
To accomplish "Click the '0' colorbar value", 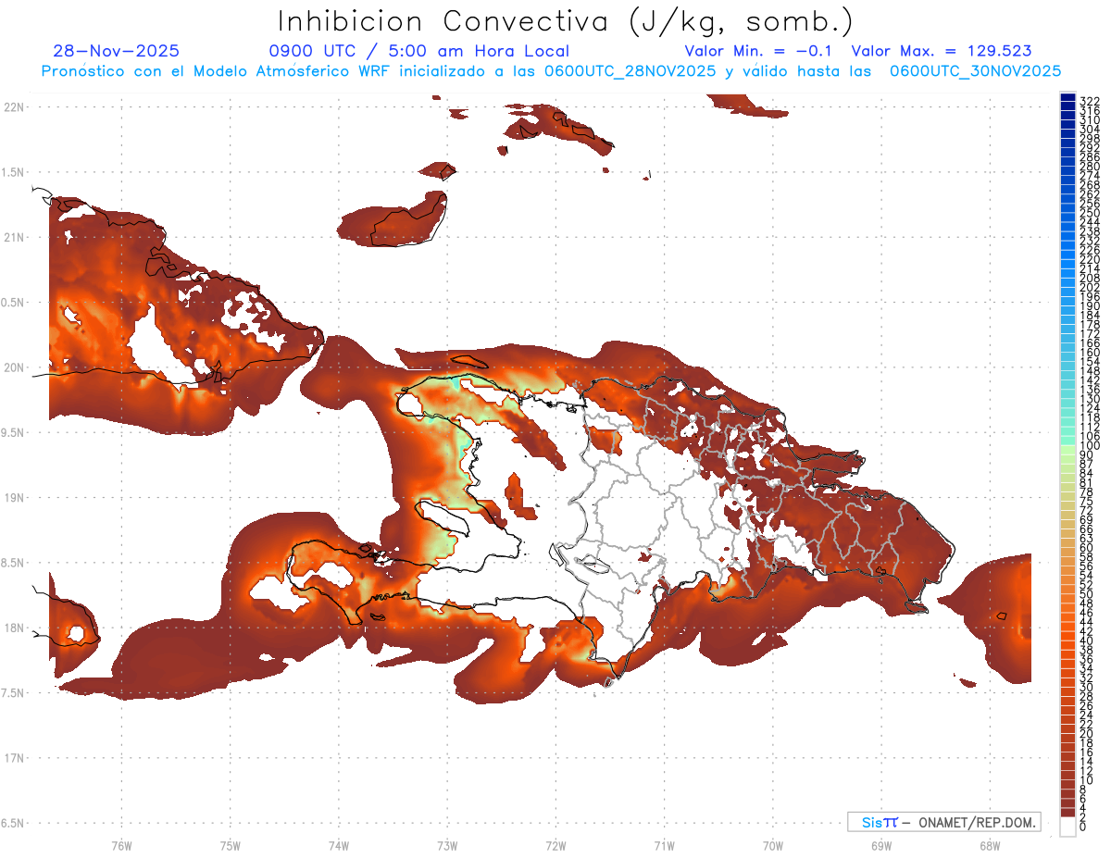I will click(x=1083, y=826).
